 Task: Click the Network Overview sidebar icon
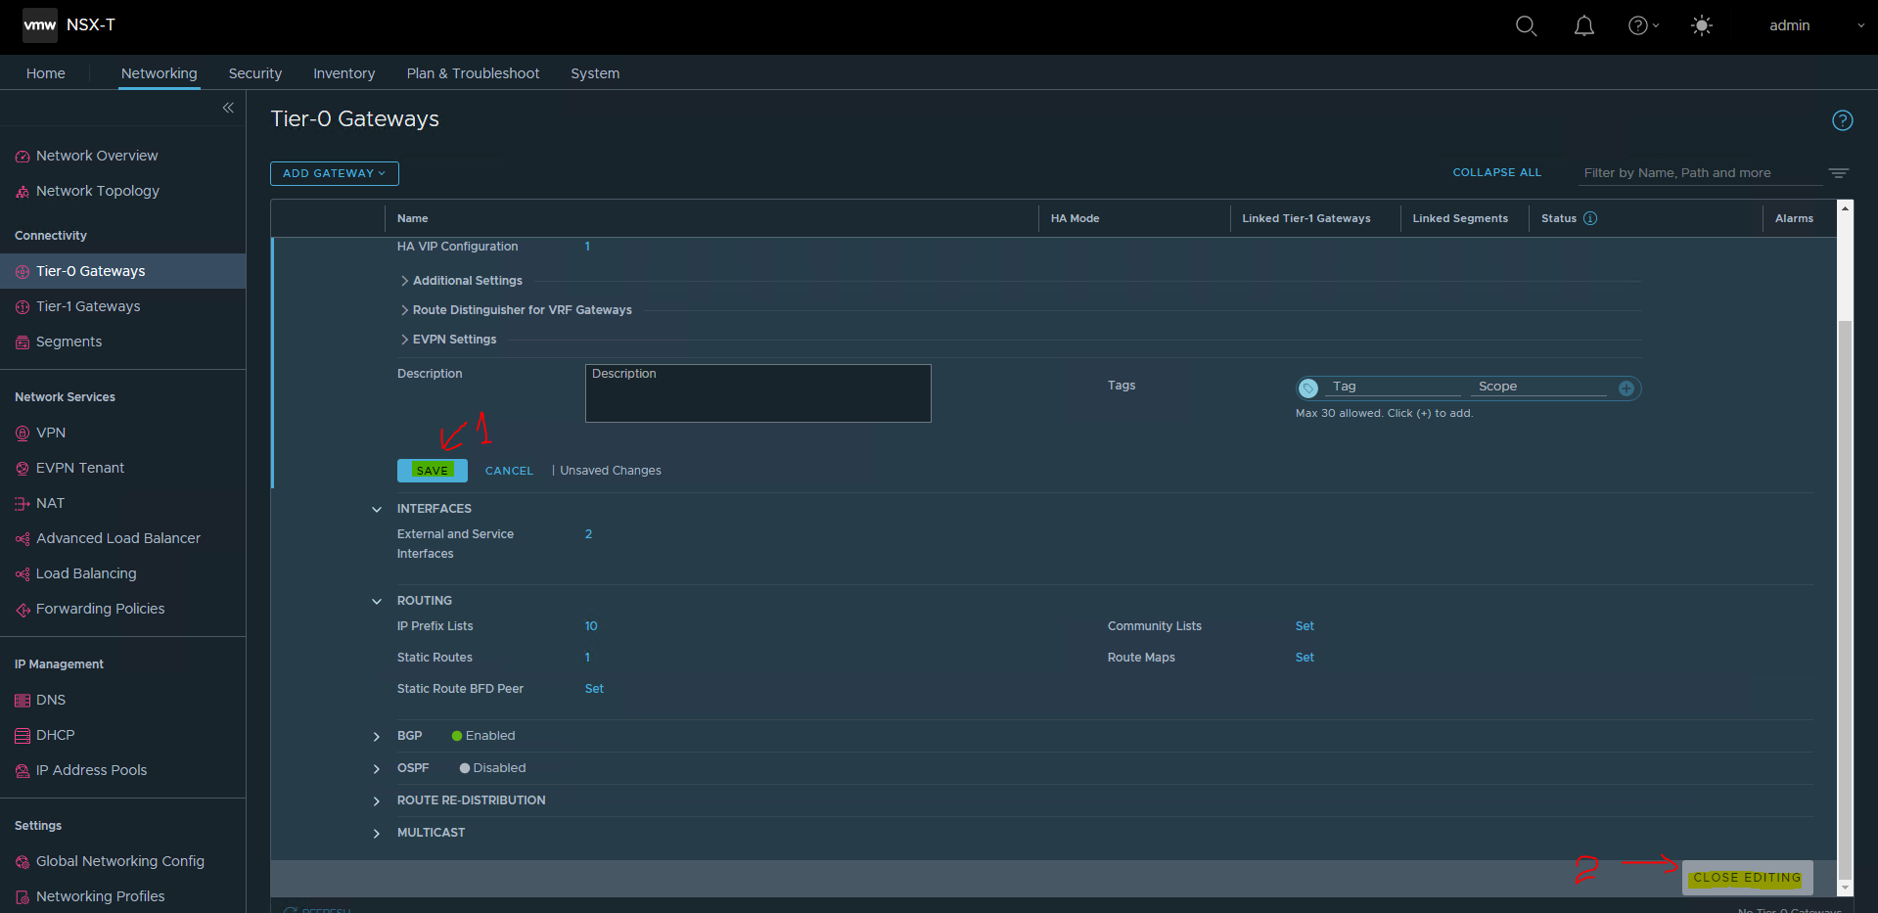23,157
